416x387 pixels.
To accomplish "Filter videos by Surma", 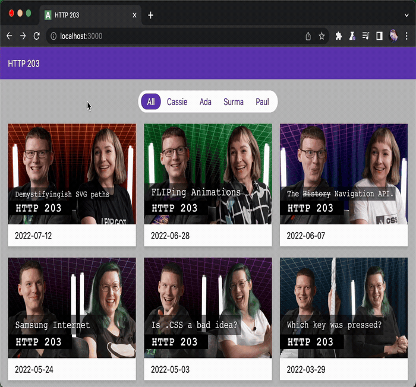I will 234,101.
